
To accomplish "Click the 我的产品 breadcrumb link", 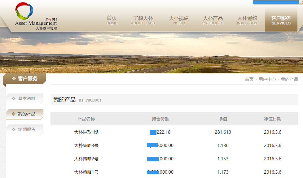I will click(x=289, y=79).
